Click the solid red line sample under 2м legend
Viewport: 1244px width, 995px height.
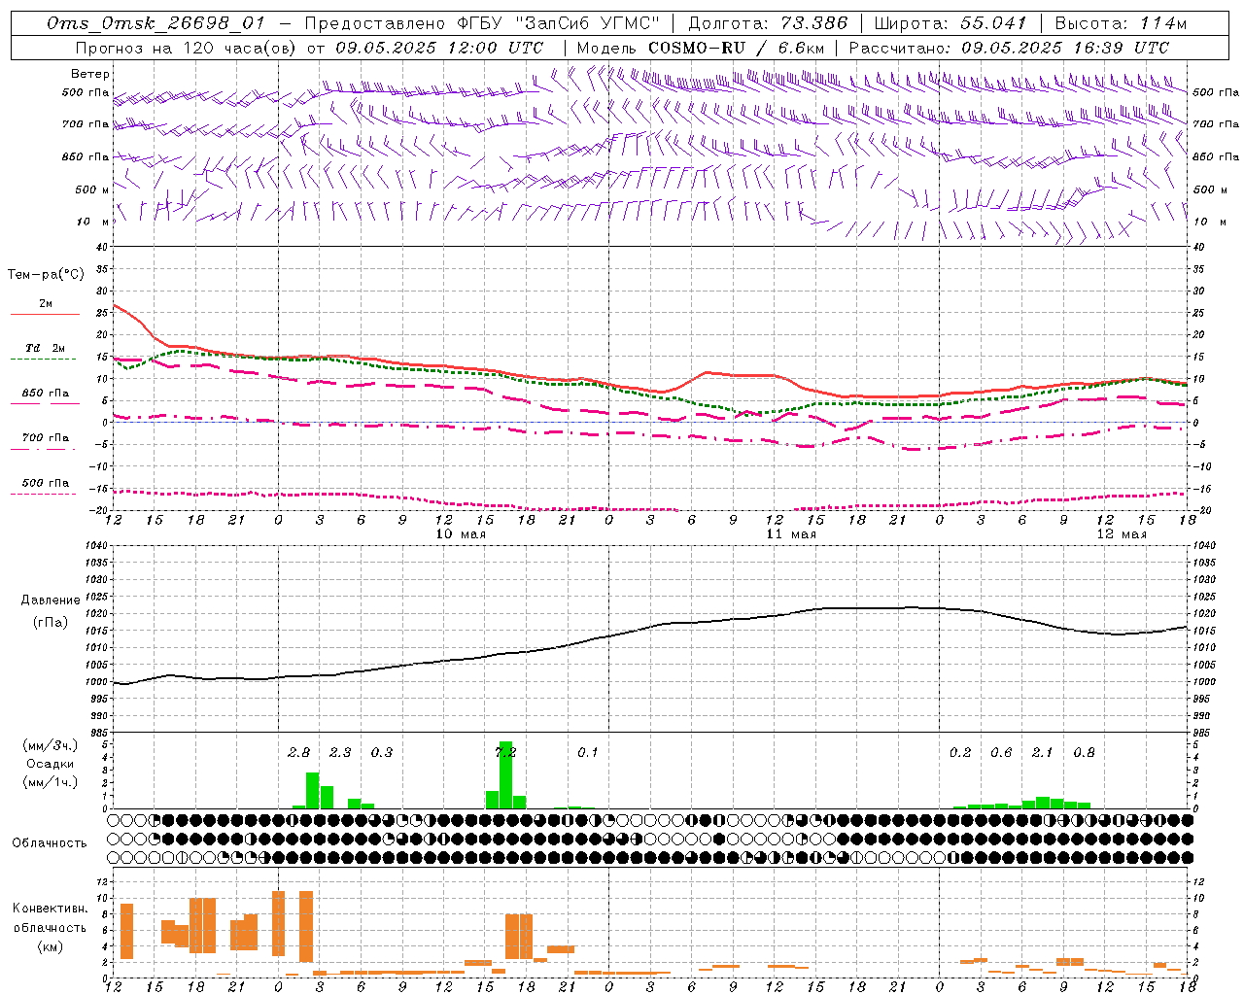coord(46,314)
